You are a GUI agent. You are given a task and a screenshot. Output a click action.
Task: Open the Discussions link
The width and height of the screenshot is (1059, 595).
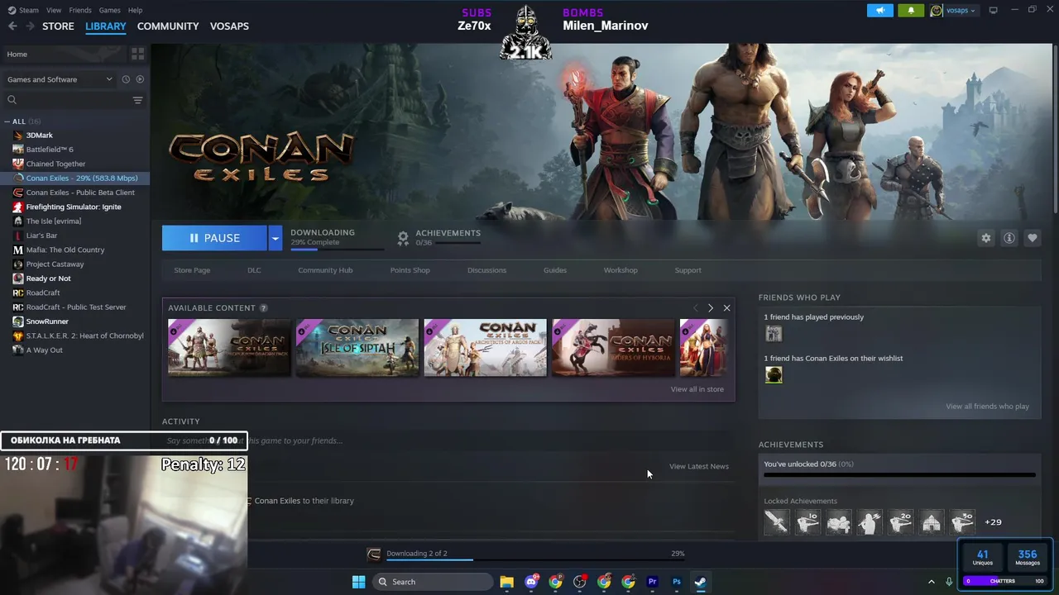(x=486, y=270)
